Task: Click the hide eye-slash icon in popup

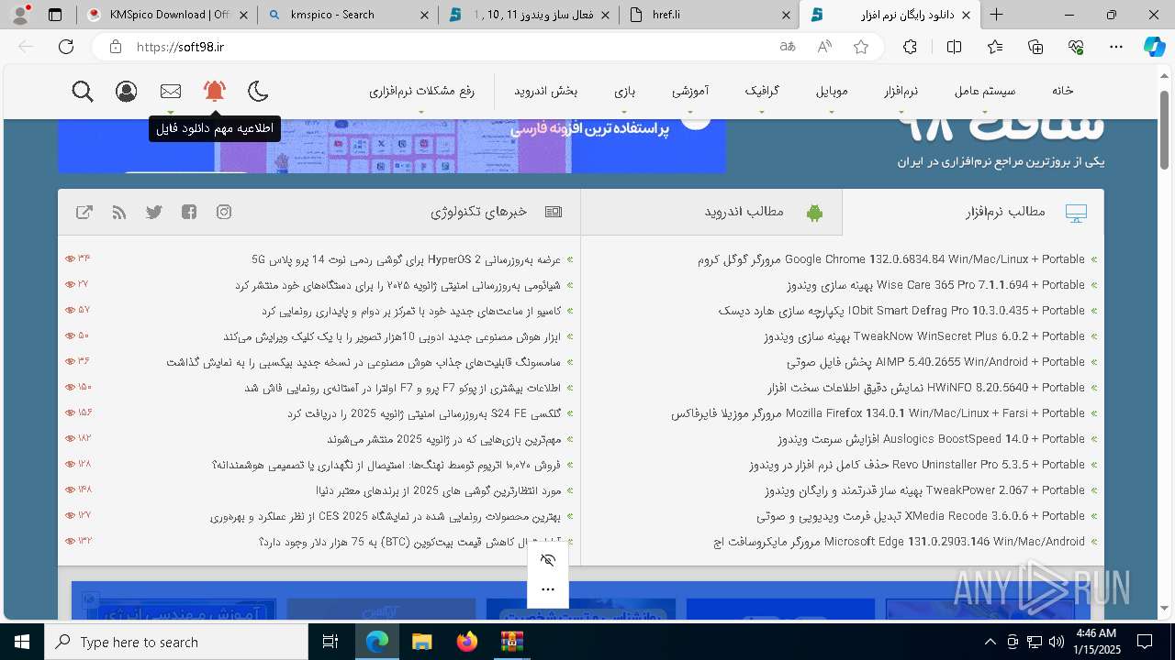Action: tap(548, 560)
